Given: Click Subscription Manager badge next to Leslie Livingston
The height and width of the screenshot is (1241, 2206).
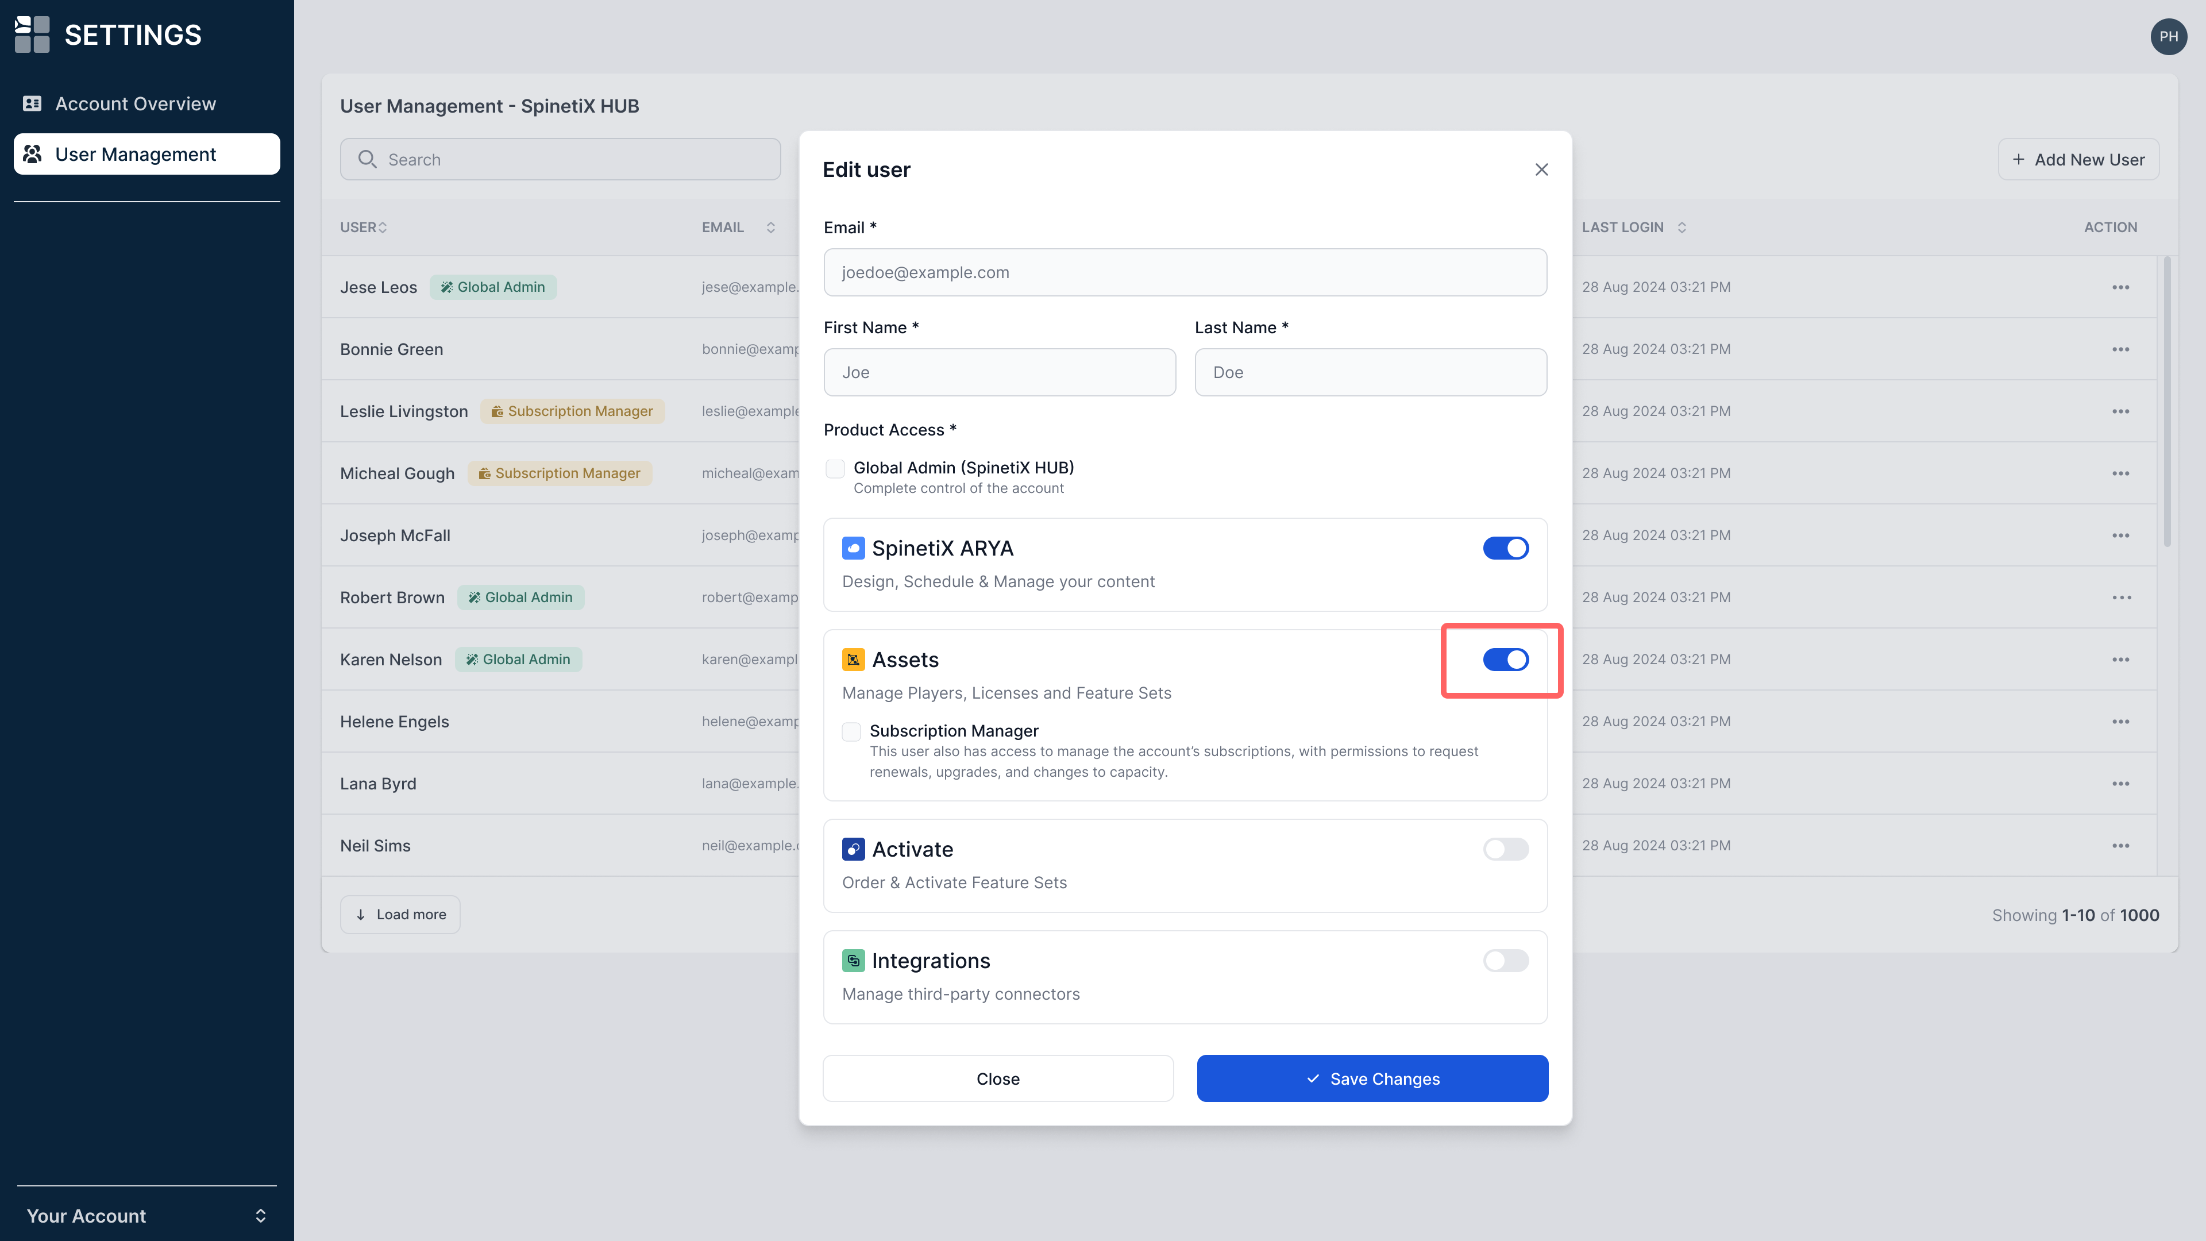Looking at the screenshot, I should click(572, 411).
